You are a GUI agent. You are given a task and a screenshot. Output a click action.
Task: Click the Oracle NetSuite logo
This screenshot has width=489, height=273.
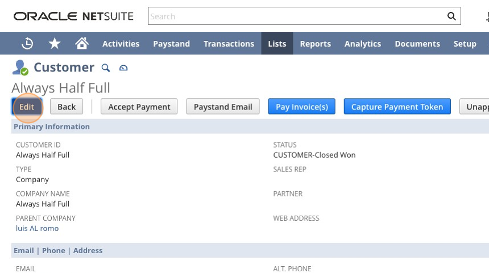[73, 16]
